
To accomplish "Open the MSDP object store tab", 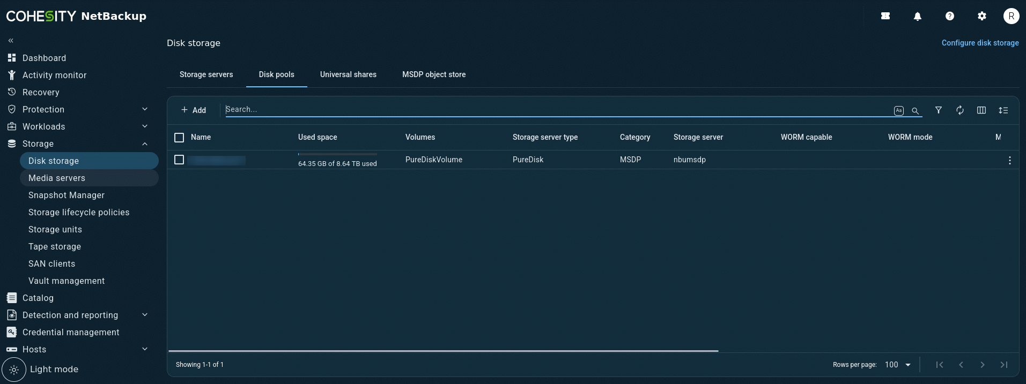I will pyautogui.click(x=434, y=74).
